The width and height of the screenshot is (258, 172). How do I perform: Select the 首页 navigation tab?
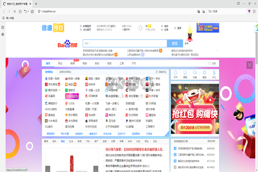tap(48, 63)
